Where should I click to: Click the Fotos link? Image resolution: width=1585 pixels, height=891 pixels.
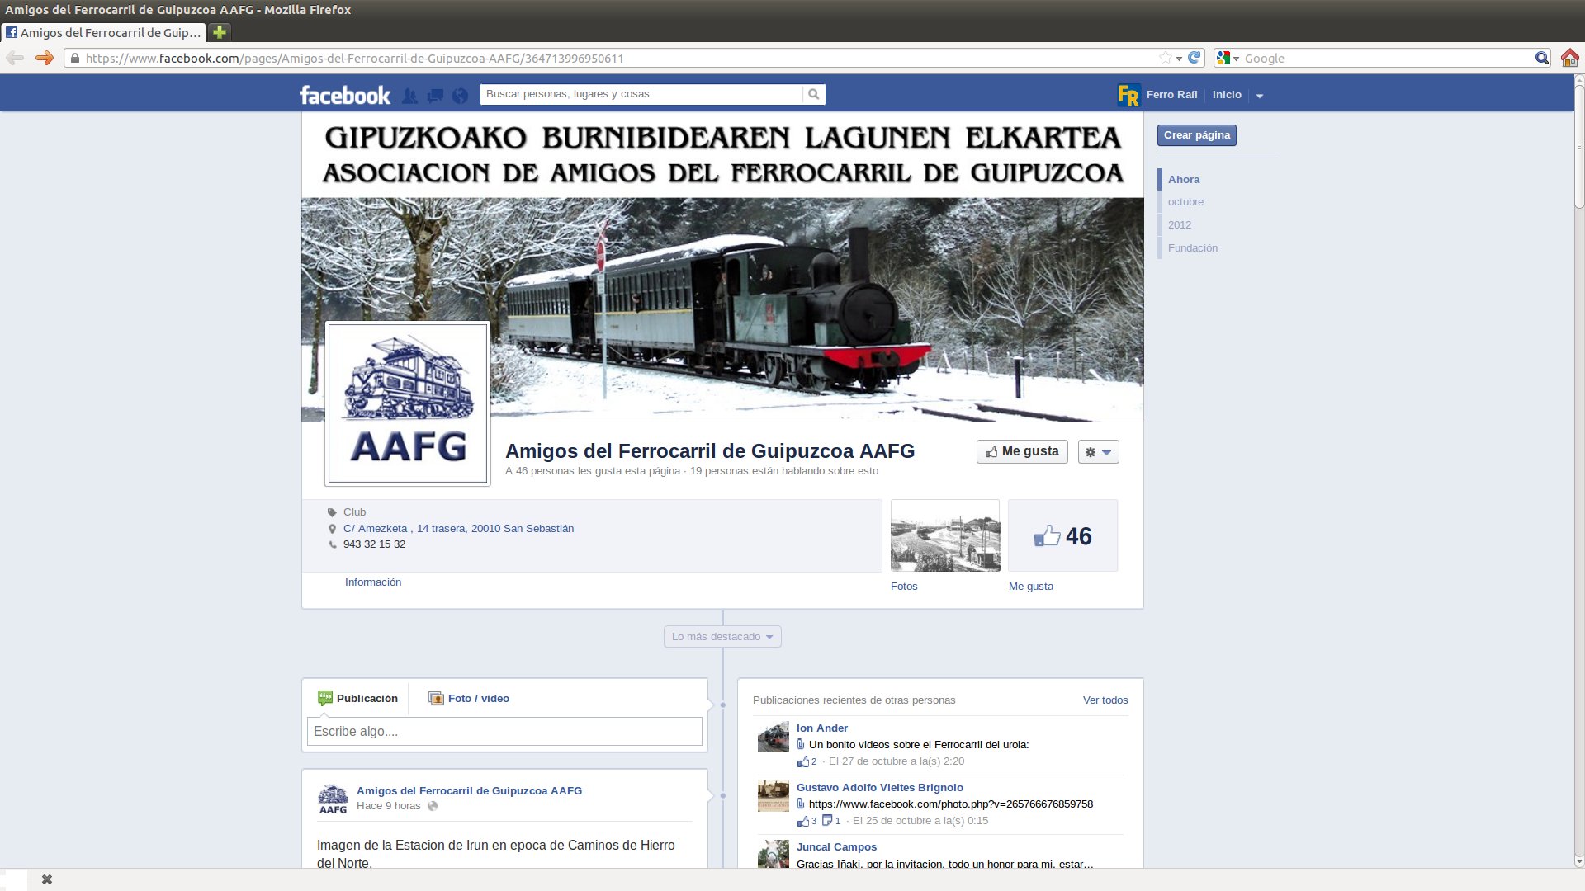click(904, 587)
